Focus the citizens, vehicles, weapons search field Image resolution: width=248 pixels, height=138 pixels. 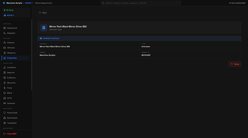click(x=141, y=3)
